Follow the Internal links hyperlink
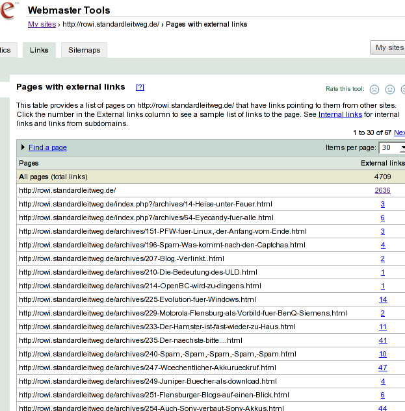The image size is (405, 411). point(340,114)
